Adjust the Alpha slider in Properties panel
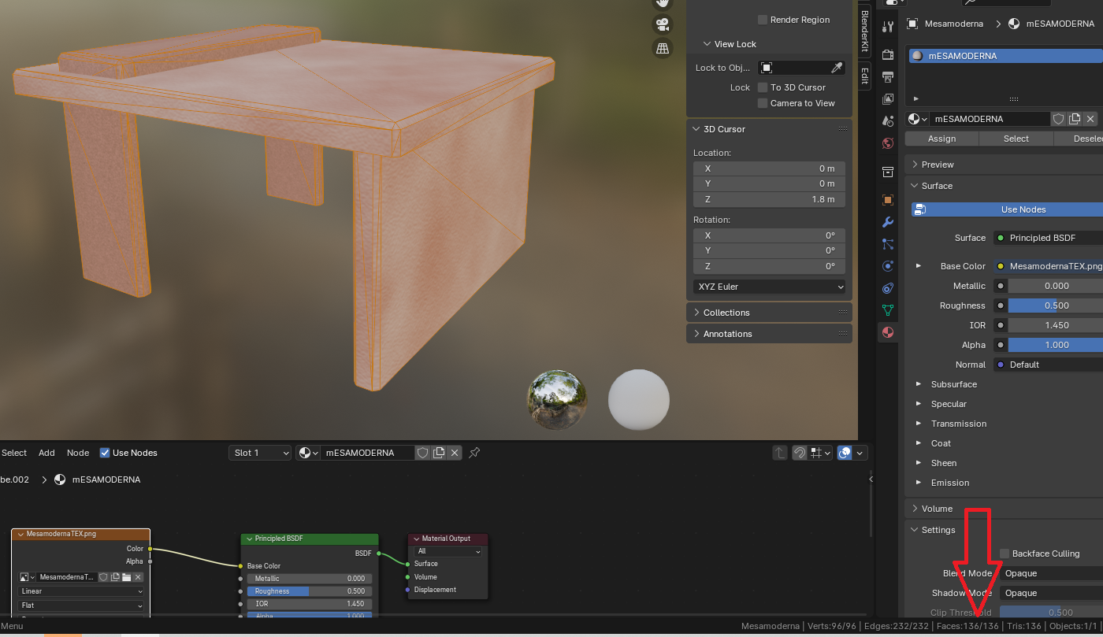1103x637 pixels. [1056, 345]
